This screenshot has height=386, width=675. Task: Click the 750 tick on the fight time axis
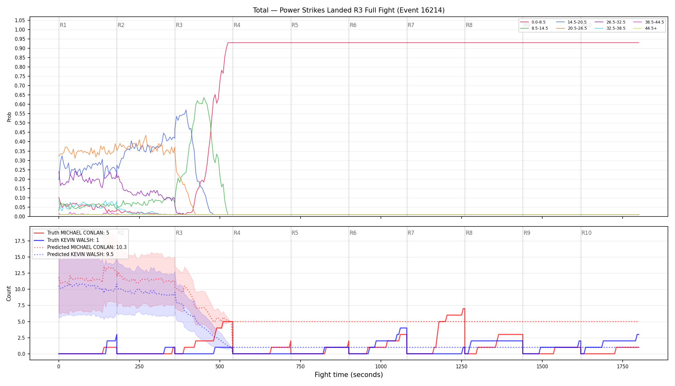300,366
